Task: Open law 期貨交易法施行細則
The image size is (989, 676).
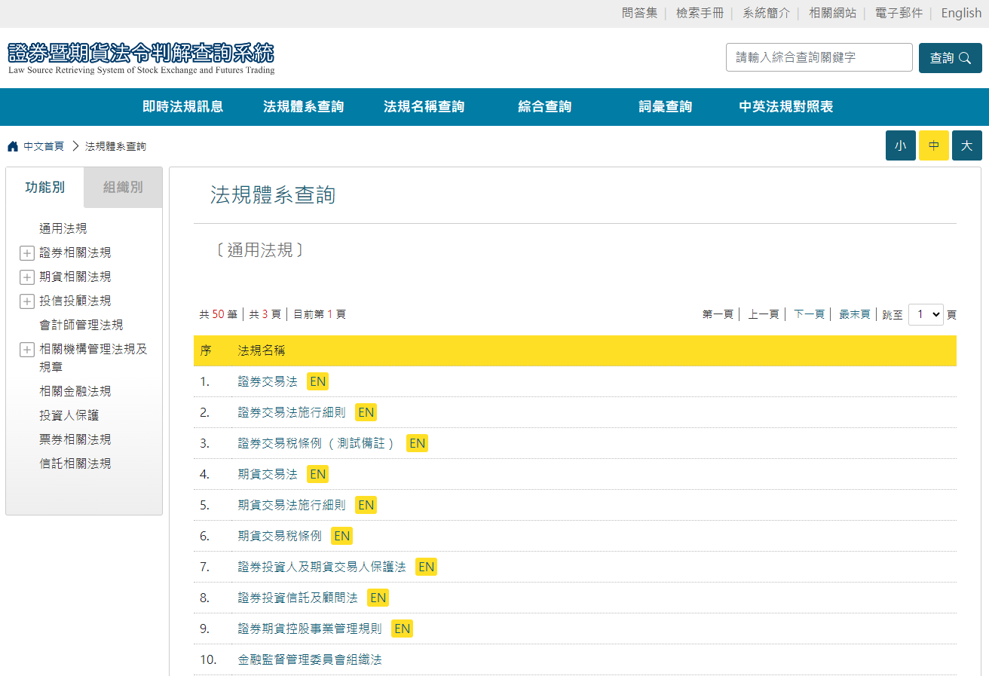Action: pyautogui.click(x=292, y=505)
